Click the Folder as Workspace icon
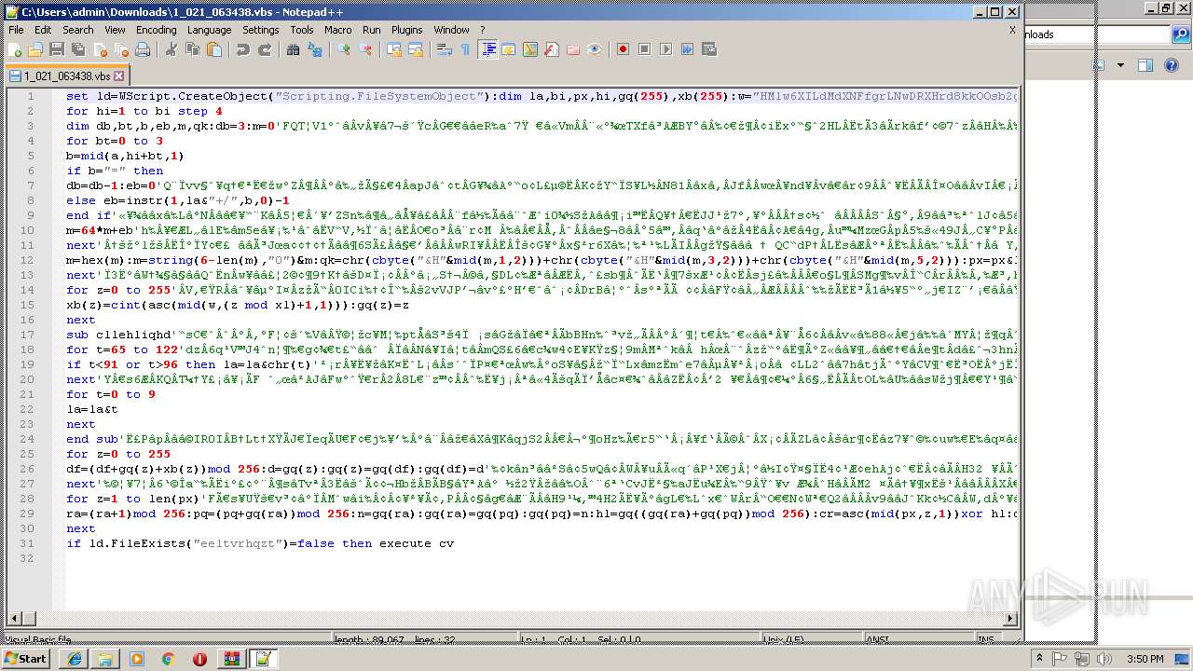The height and width of the screenshot is (671, 1193). [573, 49]
